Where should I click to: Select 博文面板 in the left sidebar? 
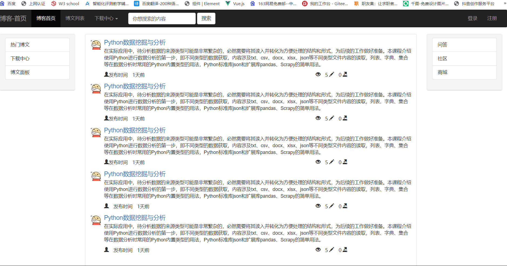pos(37,72)
